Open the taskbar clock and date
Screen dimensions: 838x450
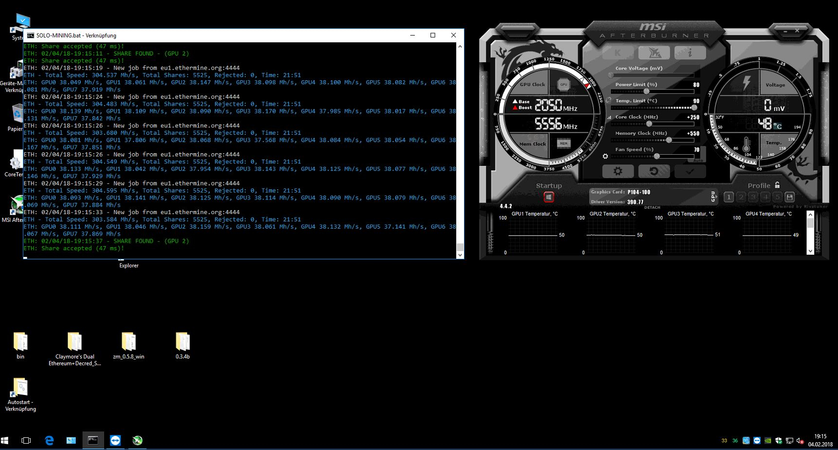[820, 440]
